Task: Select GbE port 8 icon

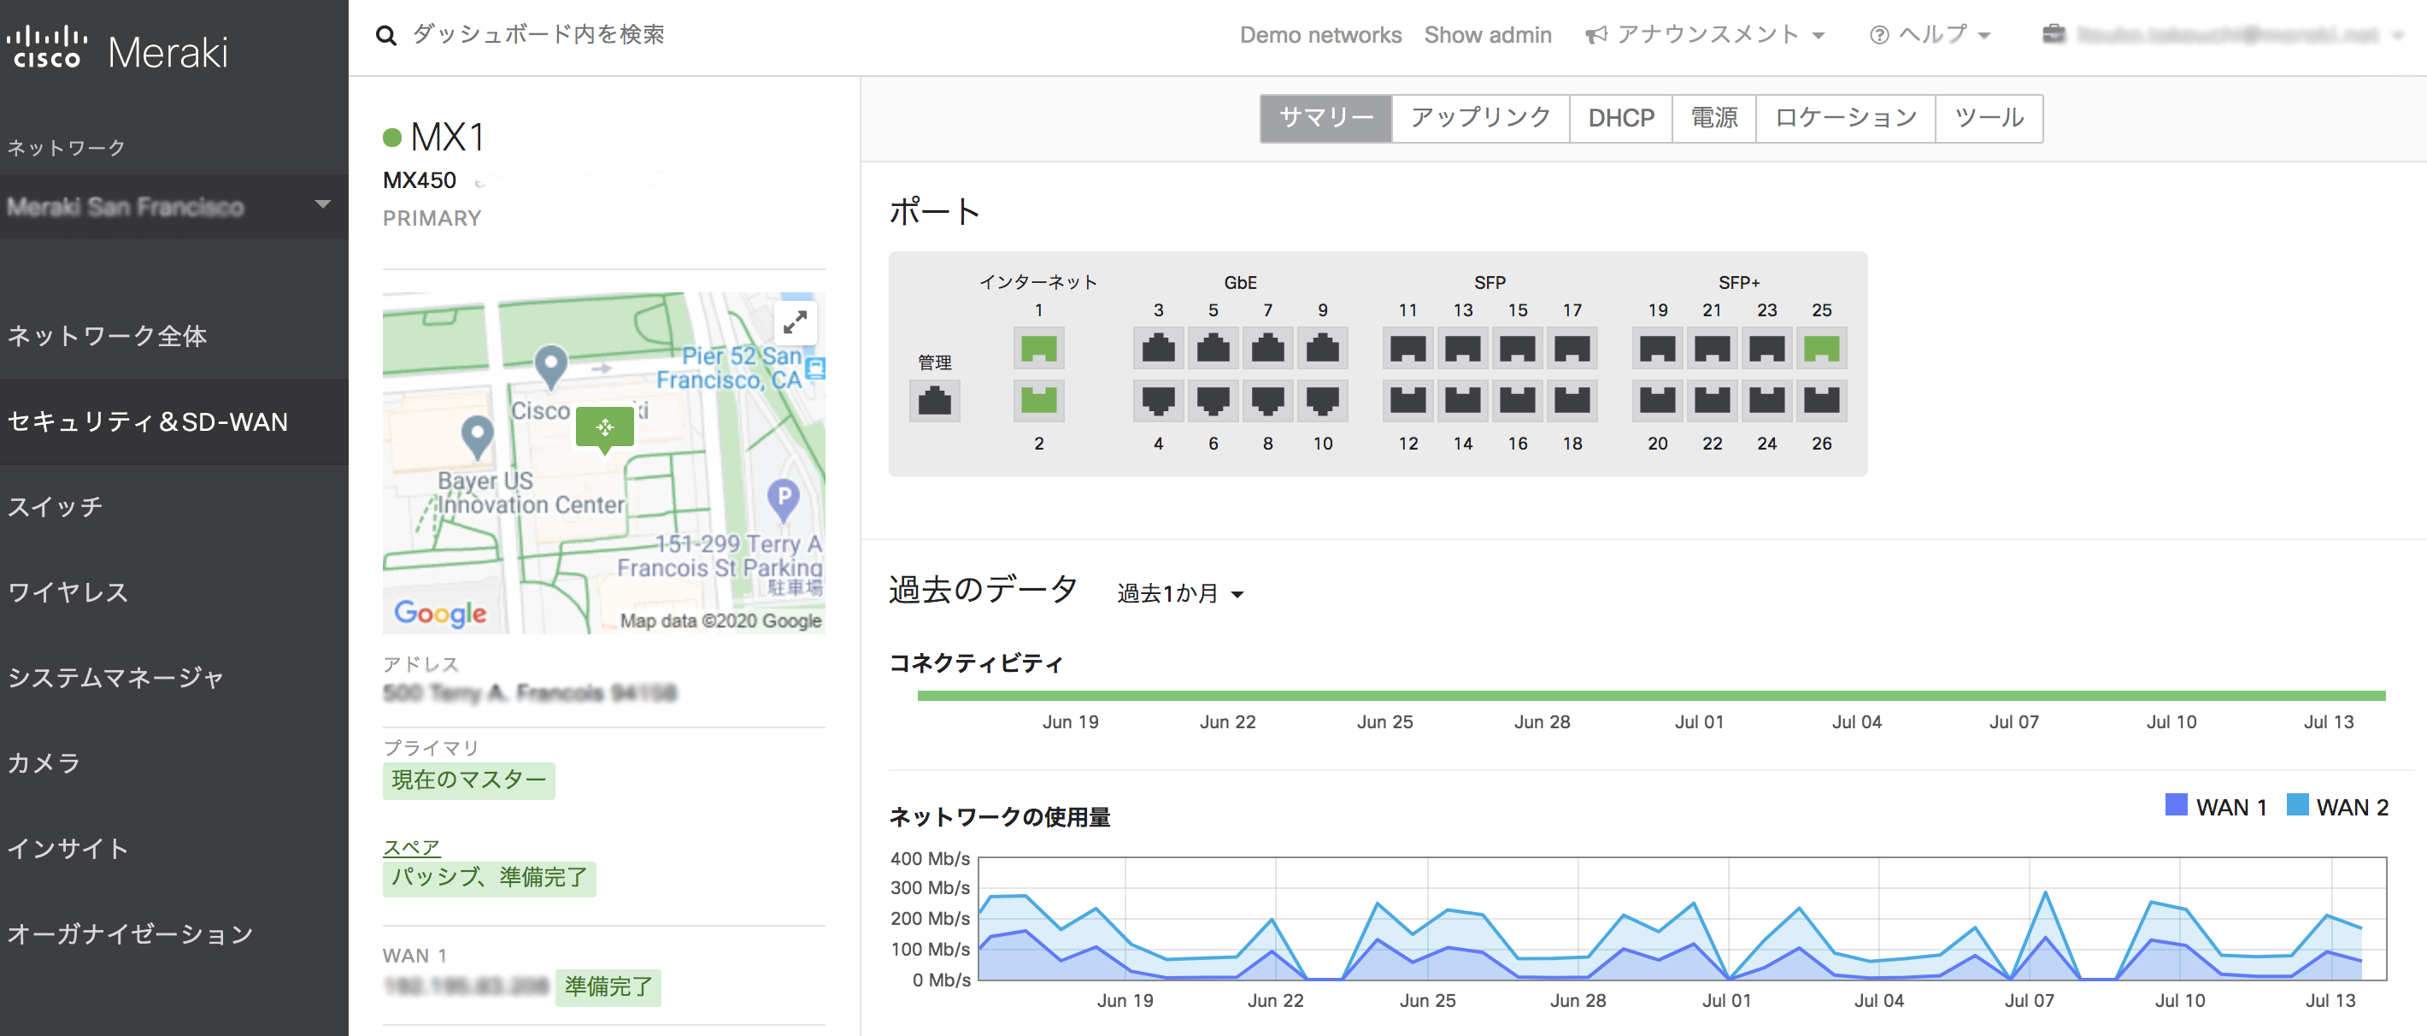Action: (x=1267, y=400)
